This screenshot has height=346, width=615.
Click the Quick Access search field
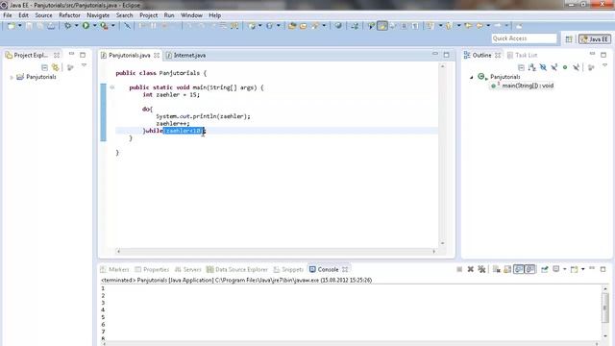coord(524,38)
